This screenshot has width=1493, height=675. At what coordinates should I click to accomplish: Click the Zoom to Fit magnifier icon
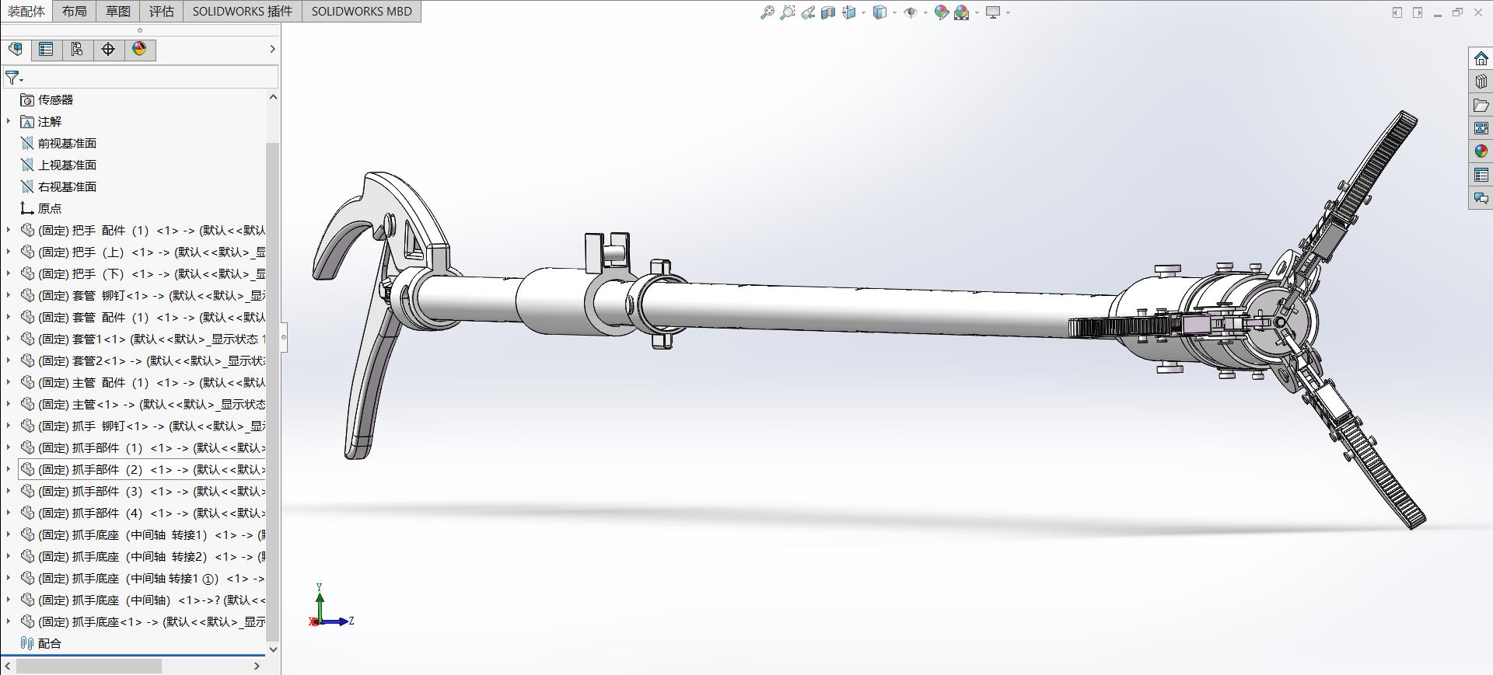767,12
